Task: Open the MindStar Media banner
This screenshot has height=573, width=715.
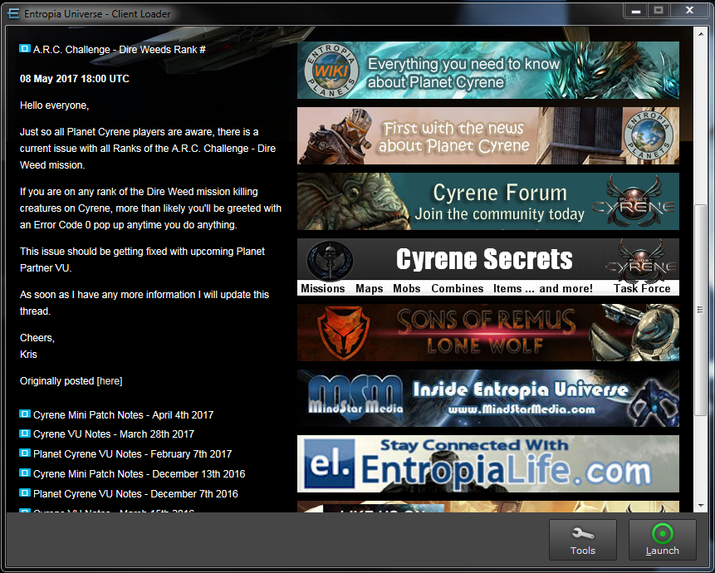Action: [x=488, y=399]
